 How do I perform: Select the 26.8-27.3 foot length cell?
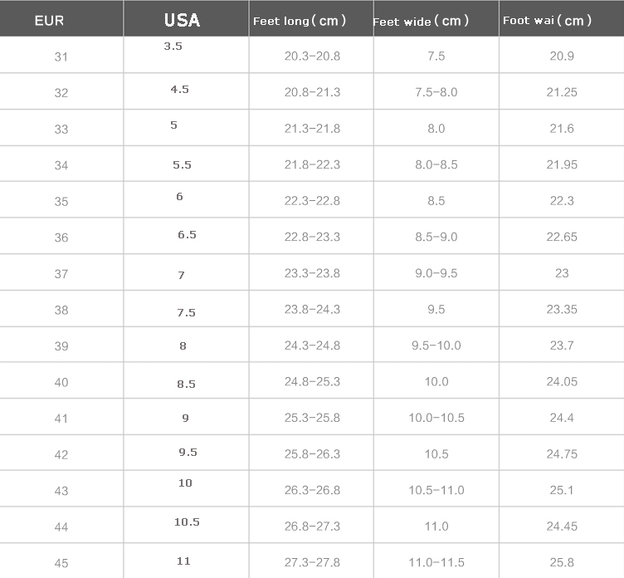click(x=312, y=527)
